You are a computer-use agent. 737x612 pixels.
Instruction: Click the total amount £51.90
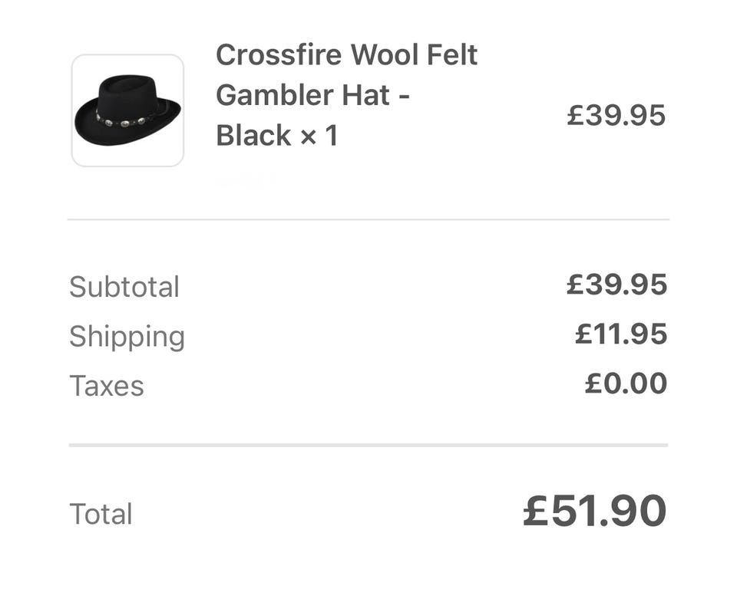coord(594,512)
